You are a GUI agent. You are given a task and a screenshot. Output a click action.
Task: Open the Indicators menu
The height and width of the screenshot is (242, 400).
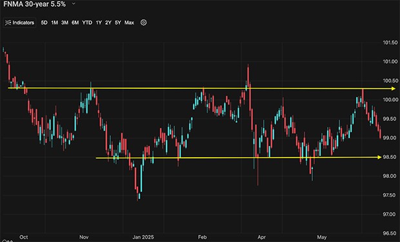19,23
